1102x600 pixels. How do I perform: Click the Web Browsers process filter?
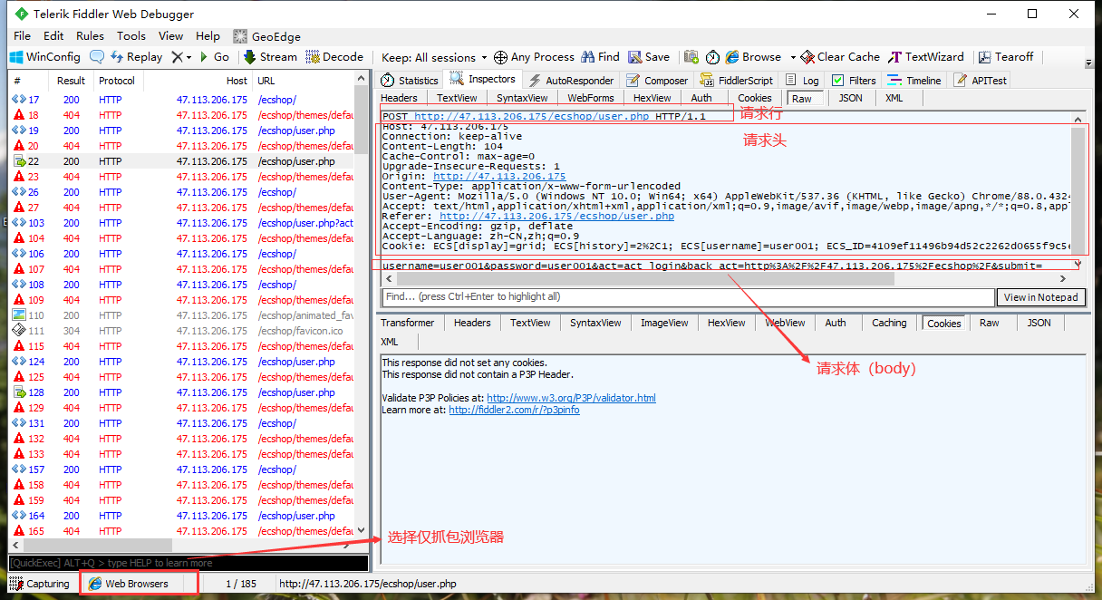tap(139, 584)
